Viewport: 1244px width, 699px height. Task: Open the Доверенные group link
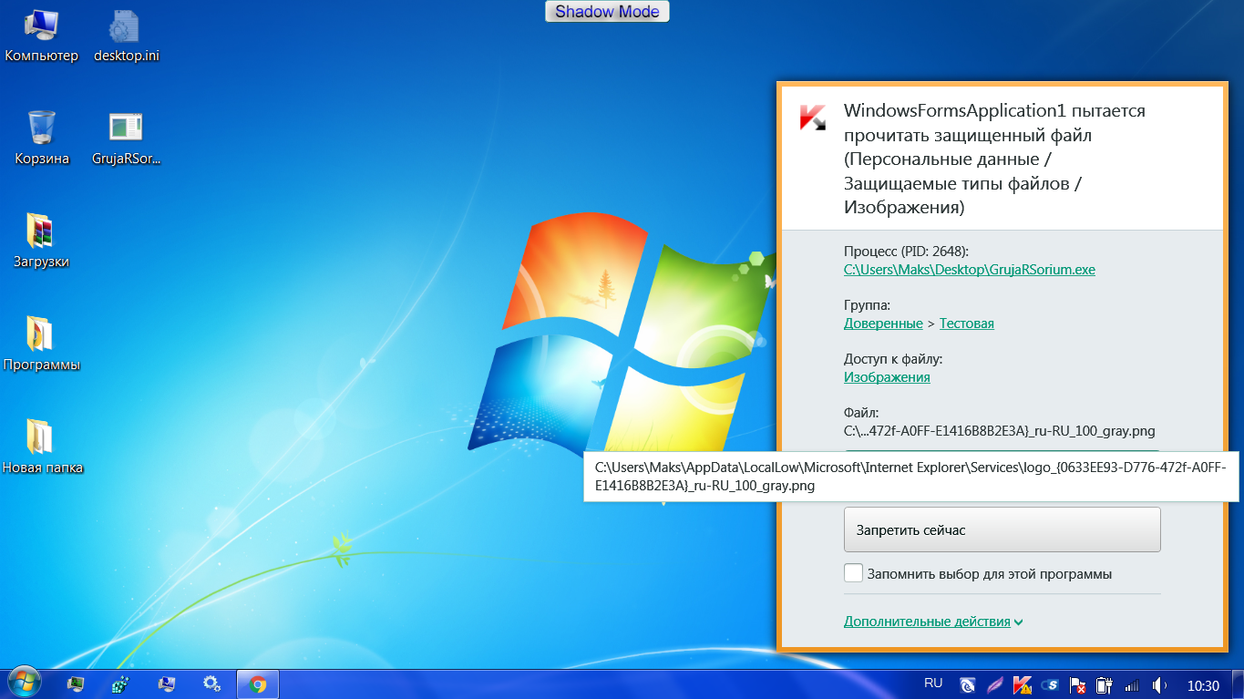(883, 324)
